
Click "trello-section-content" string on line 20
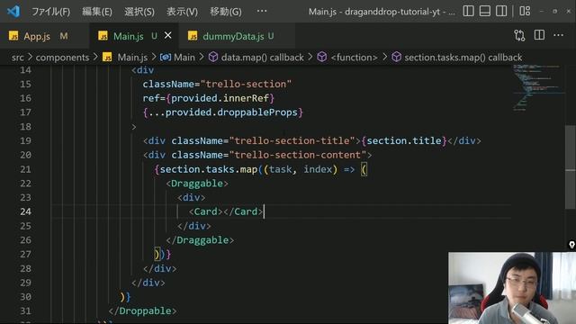[298, 155]
